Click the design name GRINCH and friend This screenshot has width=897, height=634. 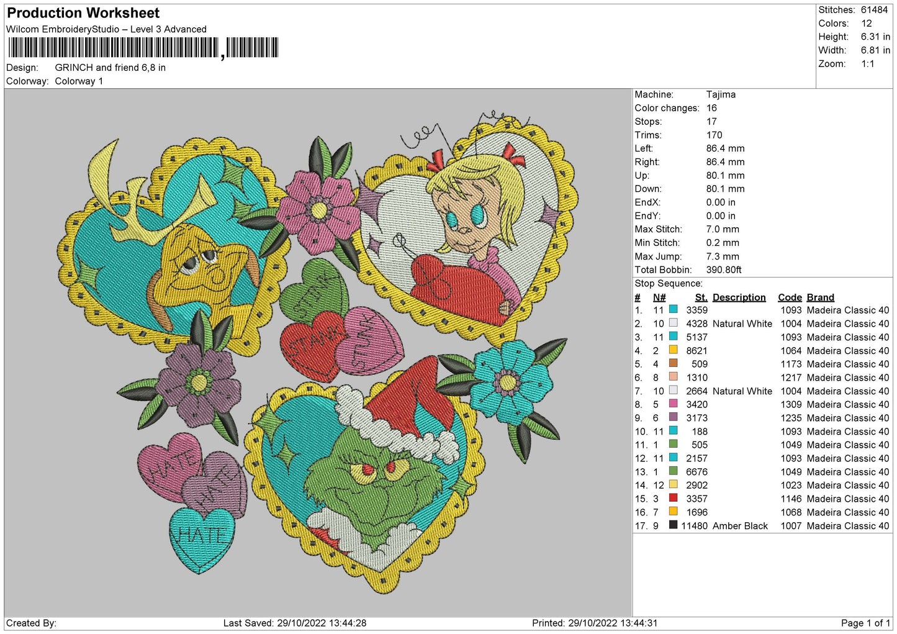(x=110, y=68)
